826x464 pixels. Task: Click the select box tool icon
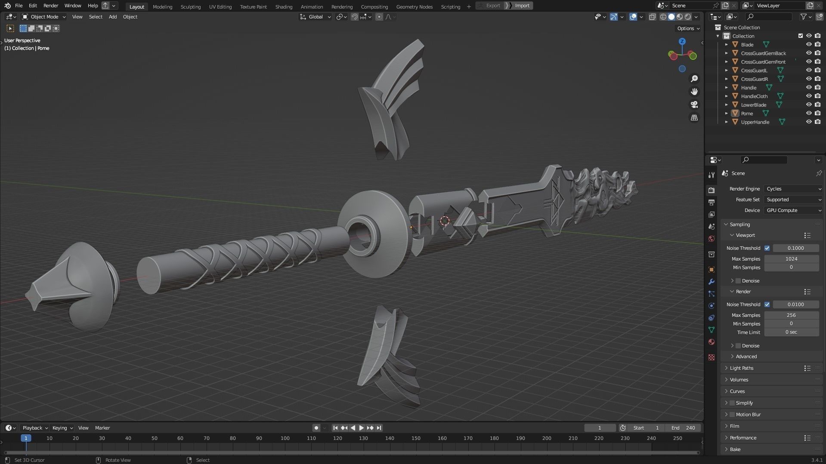tap(10, 28)
